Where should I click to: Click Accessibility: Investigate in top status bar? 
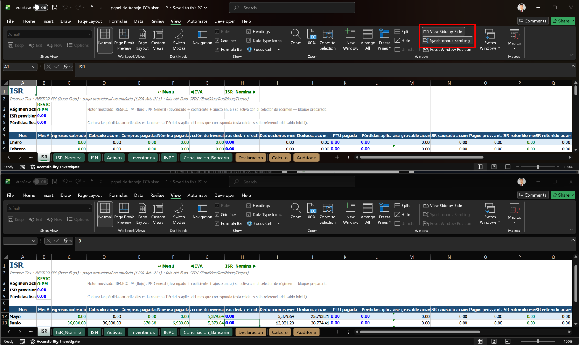(x=55, y=167)
